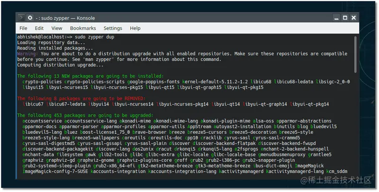Click package name 'libicu68-ledata'
Viewport: 379px width, 192px height.
pyautogui.click(x=294, y=82)
